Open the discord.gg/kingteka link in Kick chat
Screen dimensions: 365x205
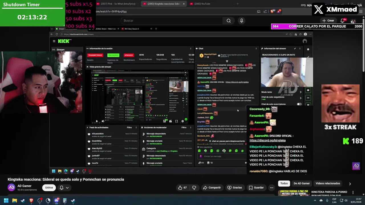tap(237, 82)
